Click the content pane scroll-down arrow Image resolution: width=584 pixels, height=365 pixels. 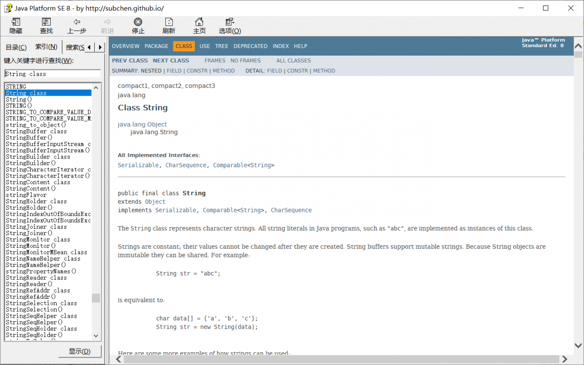[x=579, y=345]
